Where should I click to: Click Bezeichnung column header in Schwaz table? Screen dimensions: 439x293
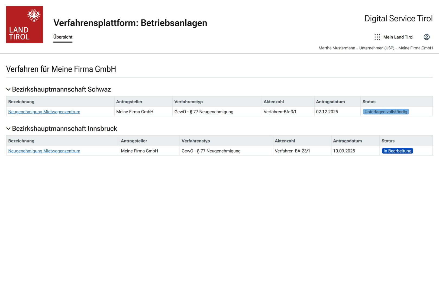pos(21,102)
